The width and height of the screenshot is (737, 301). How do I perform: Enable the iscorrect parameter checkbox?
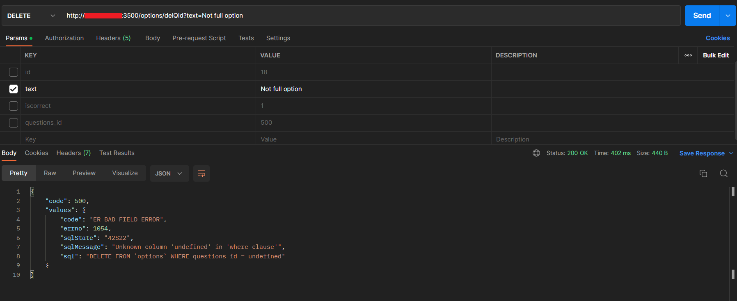pos(14,106)
